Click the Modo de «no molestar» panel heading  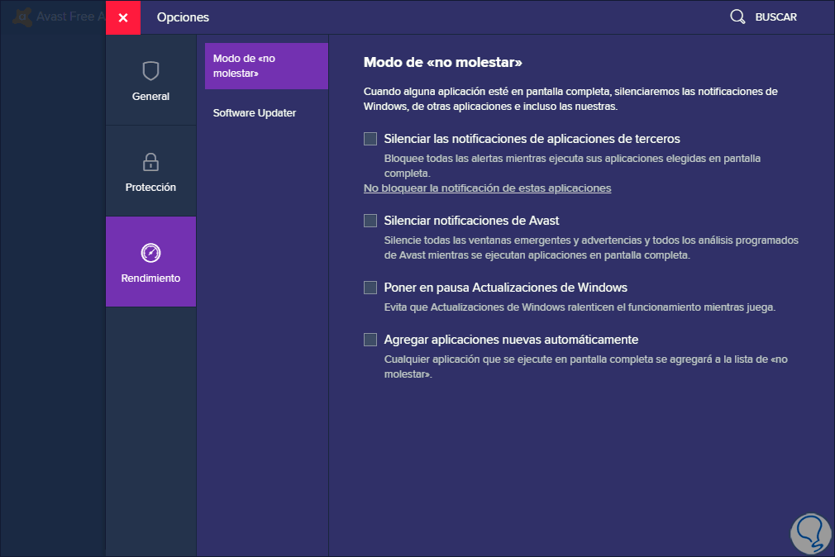click(443, 63)
